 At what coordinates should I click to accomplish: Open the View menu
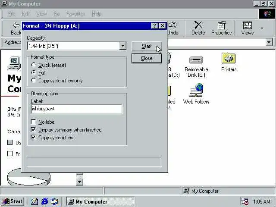(41, 14)
